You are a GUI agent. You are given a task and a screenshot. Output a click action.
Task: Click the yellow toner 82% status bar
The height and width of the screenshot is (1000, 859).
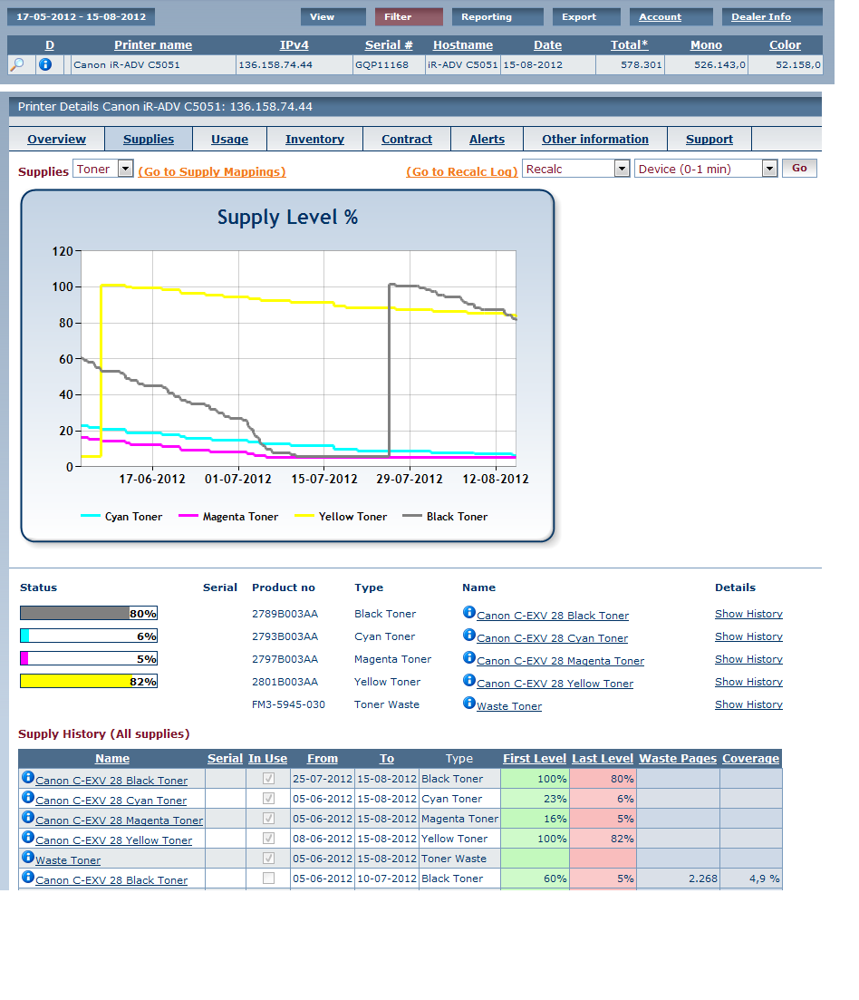pos(89,681)
